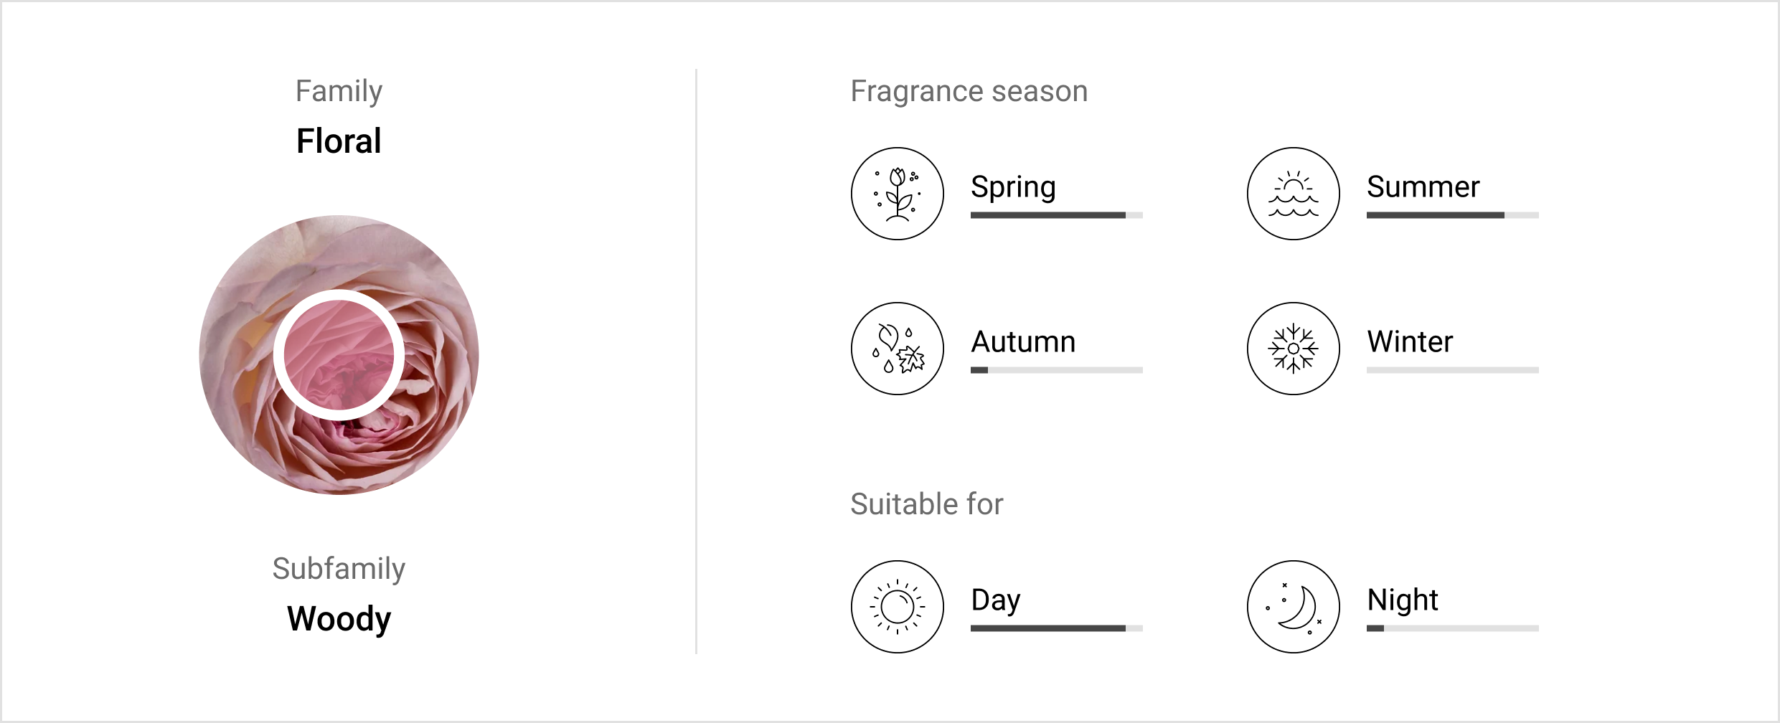Select the Summer season label

coord(1423,186)
